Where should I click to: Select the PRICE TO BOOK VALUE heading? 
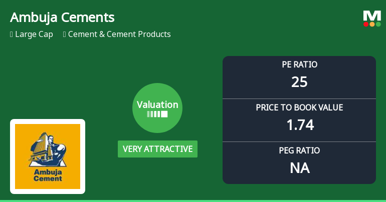[299, 107]
